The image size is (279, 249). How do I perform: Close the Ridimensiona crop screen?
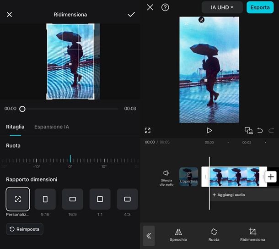click(x=9, y=15)
